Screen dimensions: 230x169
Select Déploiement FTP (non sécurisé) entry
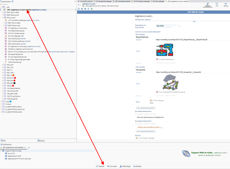coord(19,159)
